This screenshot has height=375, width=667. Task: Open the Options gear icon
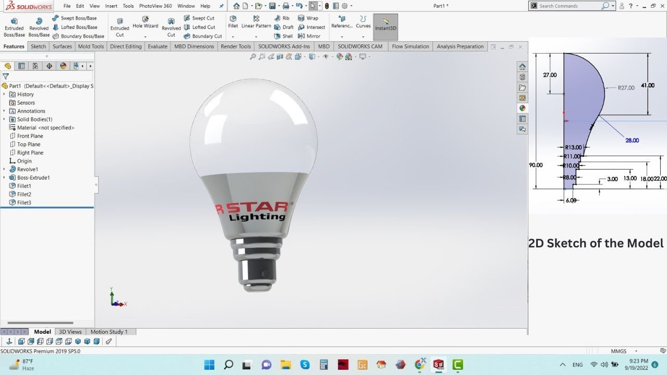tap(344, 6)
